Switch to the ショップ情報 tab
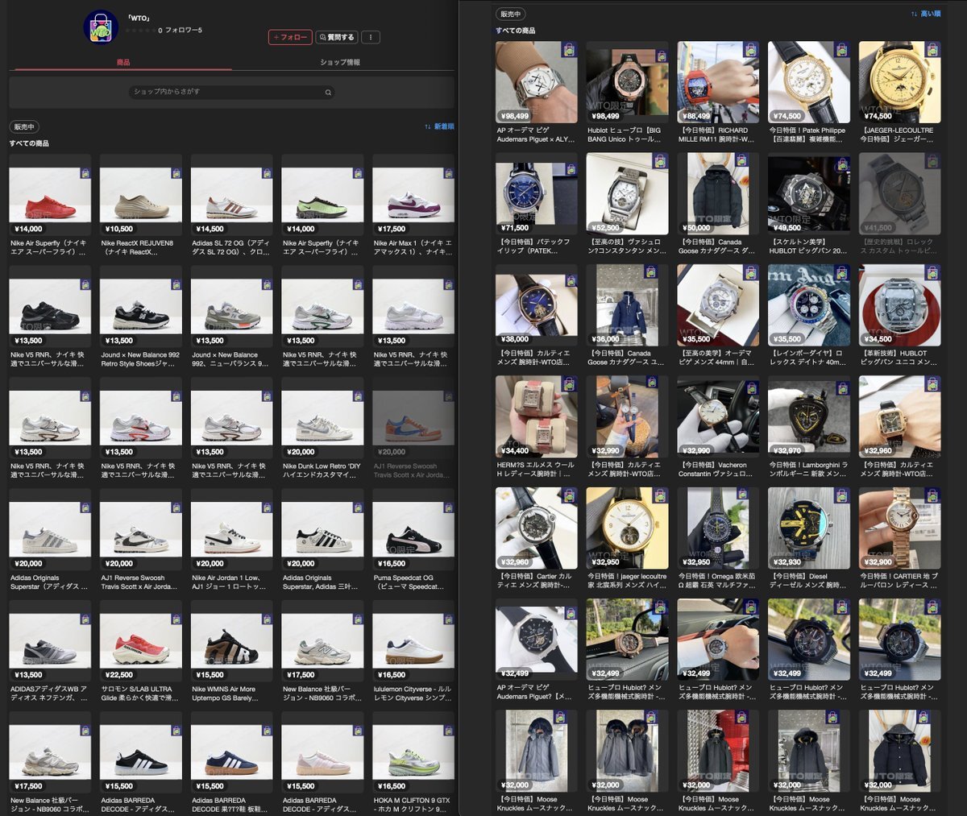 click(x=340, y=62)
